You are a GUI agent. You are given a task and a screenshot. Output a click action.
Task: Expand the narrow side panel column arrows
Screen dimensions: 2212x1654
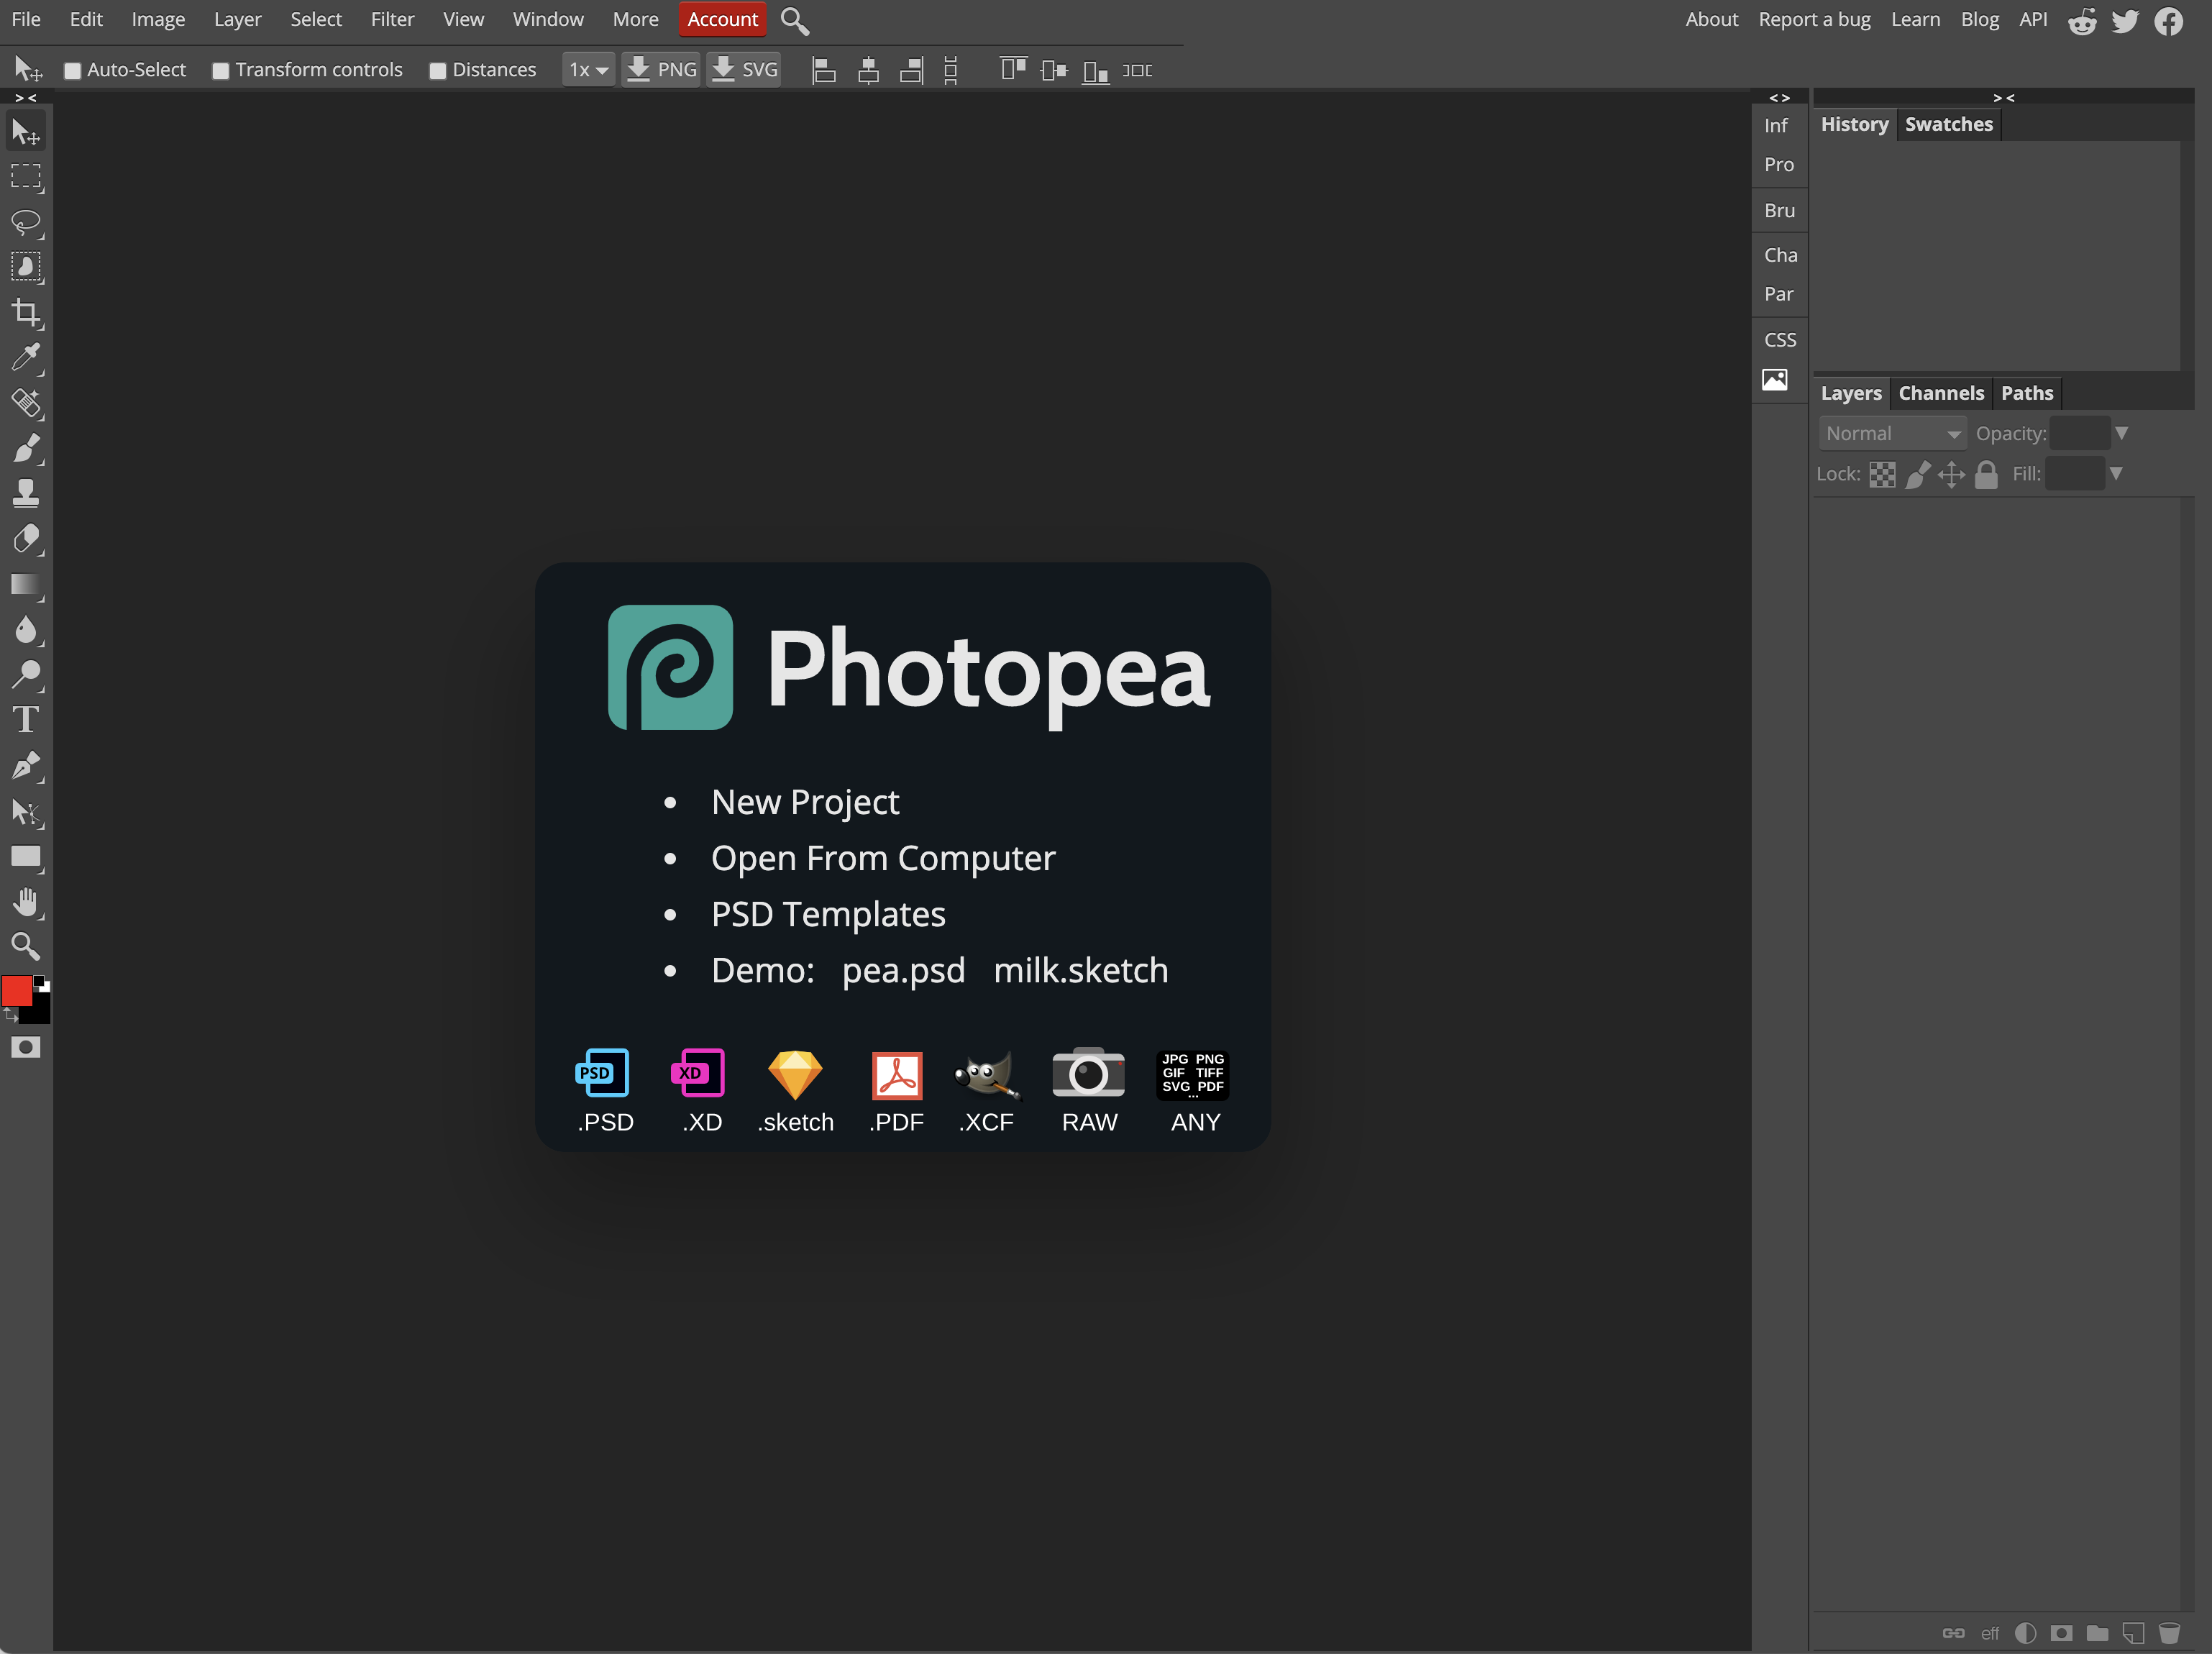(1779, 98)
